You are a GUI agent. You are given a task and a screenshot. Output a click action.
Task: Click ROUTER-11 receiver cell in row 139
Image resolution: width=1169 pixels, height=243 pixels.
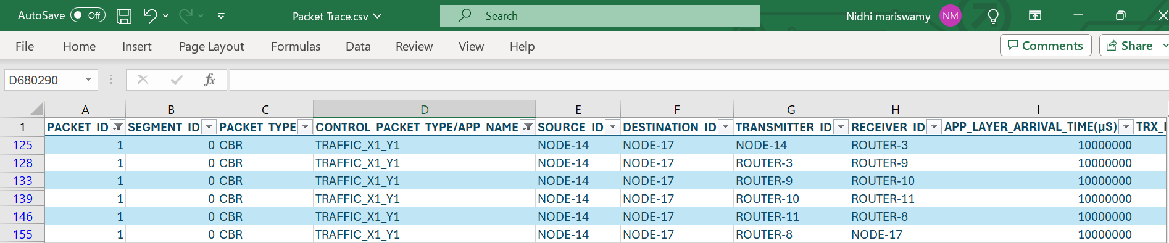[x=895, y=199]
